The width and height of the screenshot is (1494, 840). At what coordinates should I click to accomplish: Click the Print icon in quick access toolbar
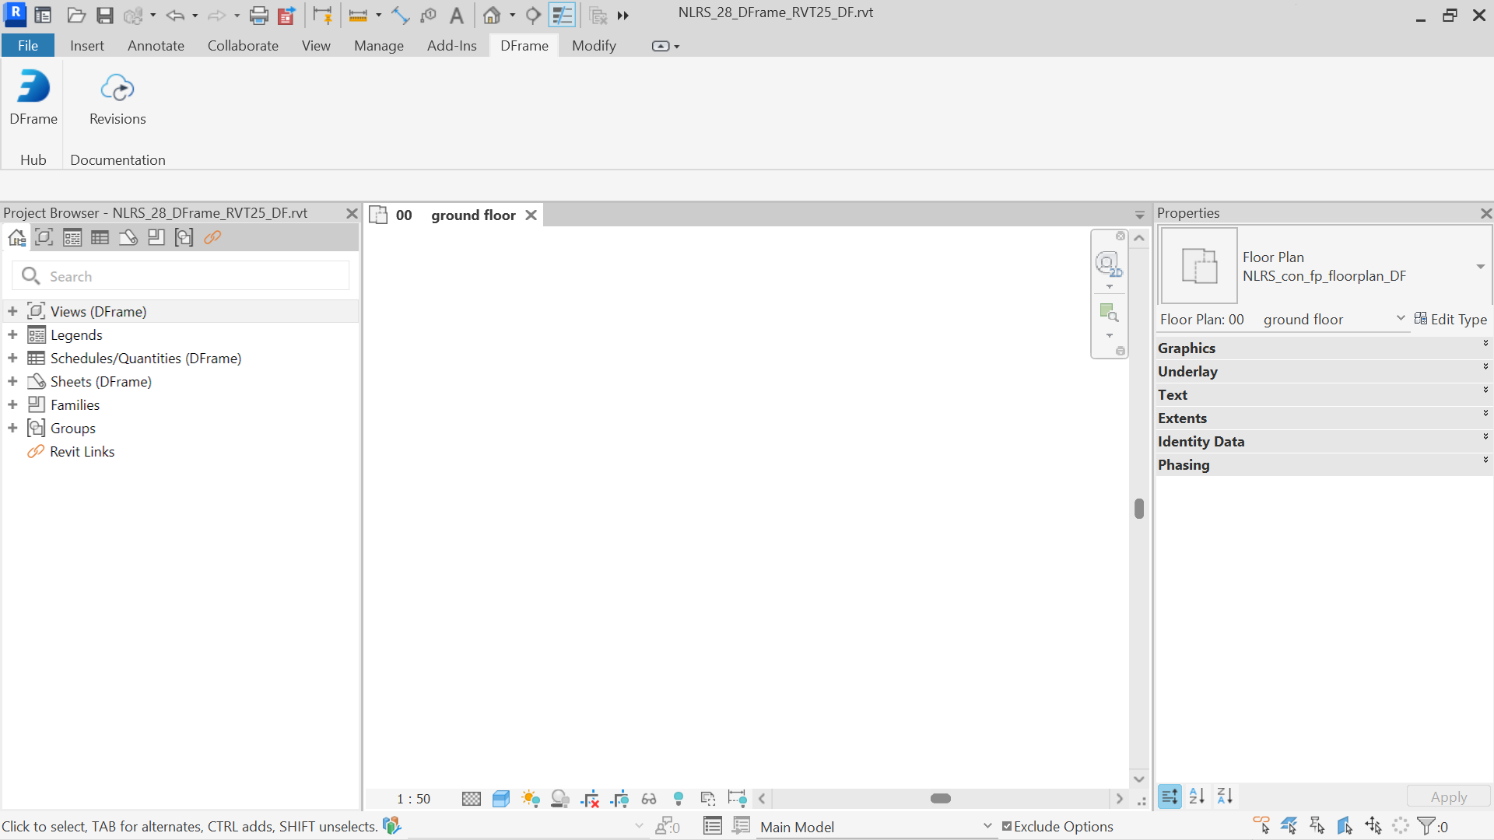(258, 15)
